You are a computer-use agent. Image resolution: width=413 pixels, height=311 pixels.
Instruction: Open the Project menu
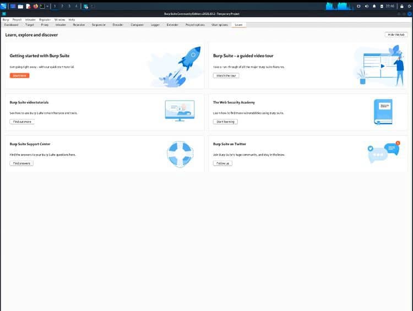17,20
